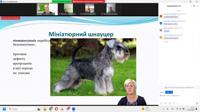The height and width of the screenshot is (112, 200).
Task: Open the 'Все' recipient dropdown
Action: click(x=169, y=92)
